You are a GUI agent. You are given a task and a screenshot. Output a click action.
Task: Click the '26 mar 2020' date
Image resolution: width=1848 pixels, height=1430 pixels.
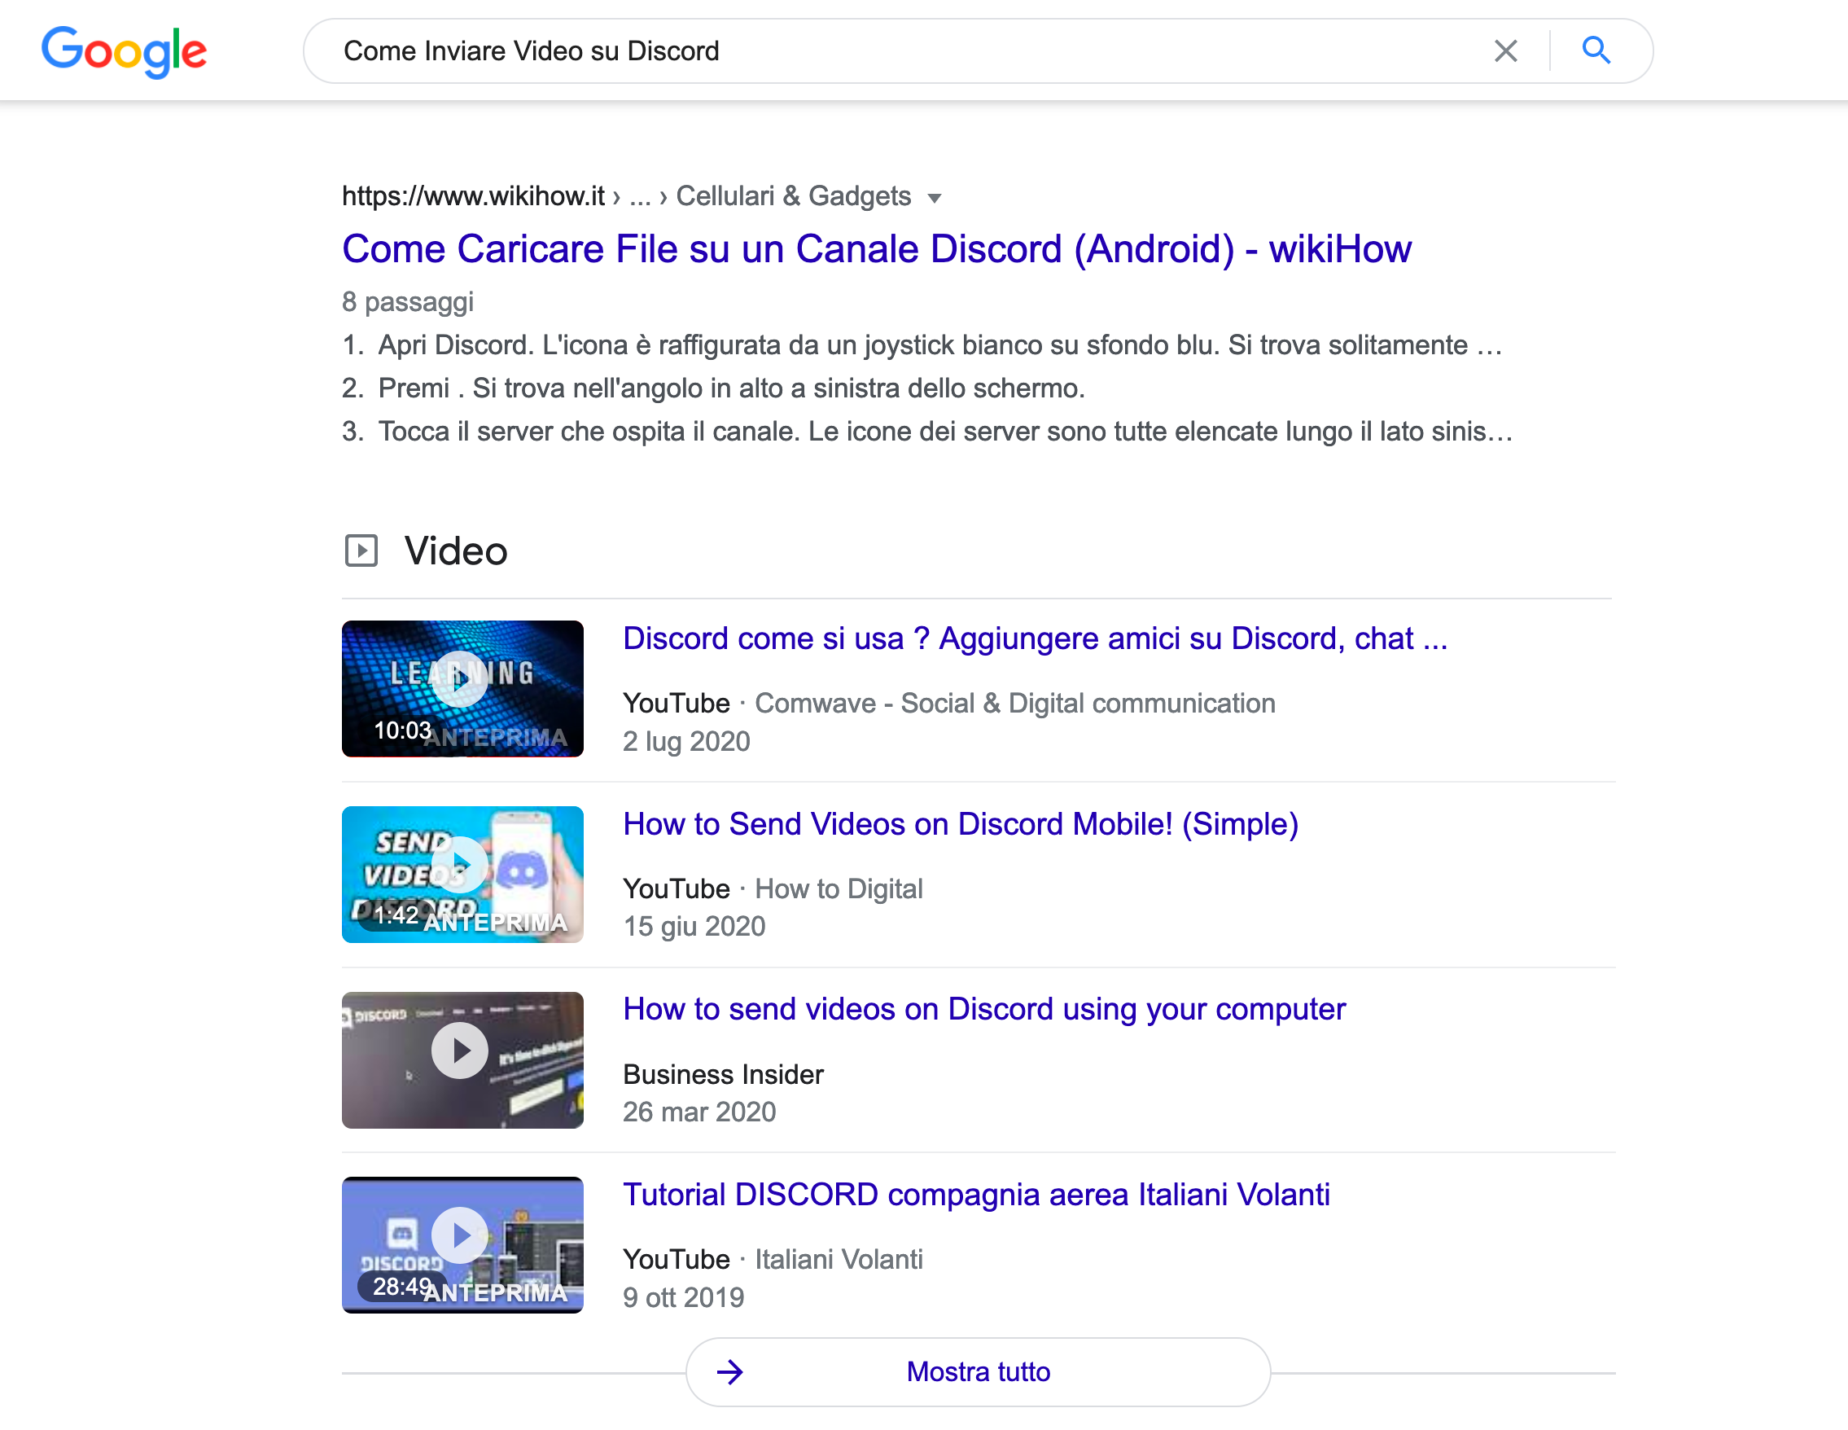coord(699,1112)
